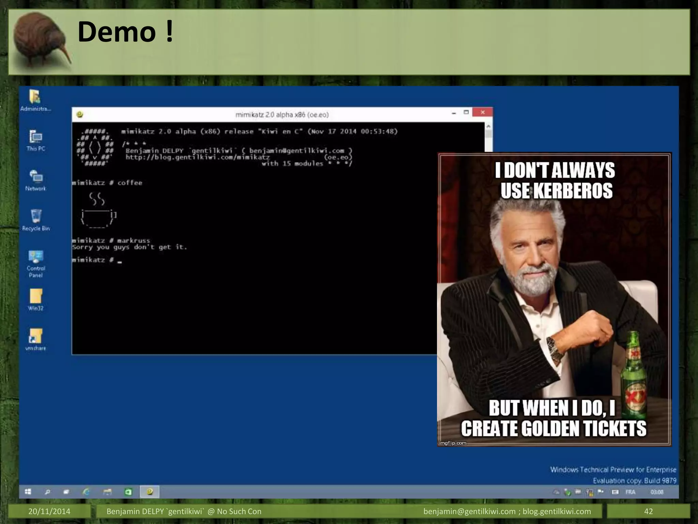Open taskbar Search magnifier
The image size is (698, 524).
coord(47,492)
